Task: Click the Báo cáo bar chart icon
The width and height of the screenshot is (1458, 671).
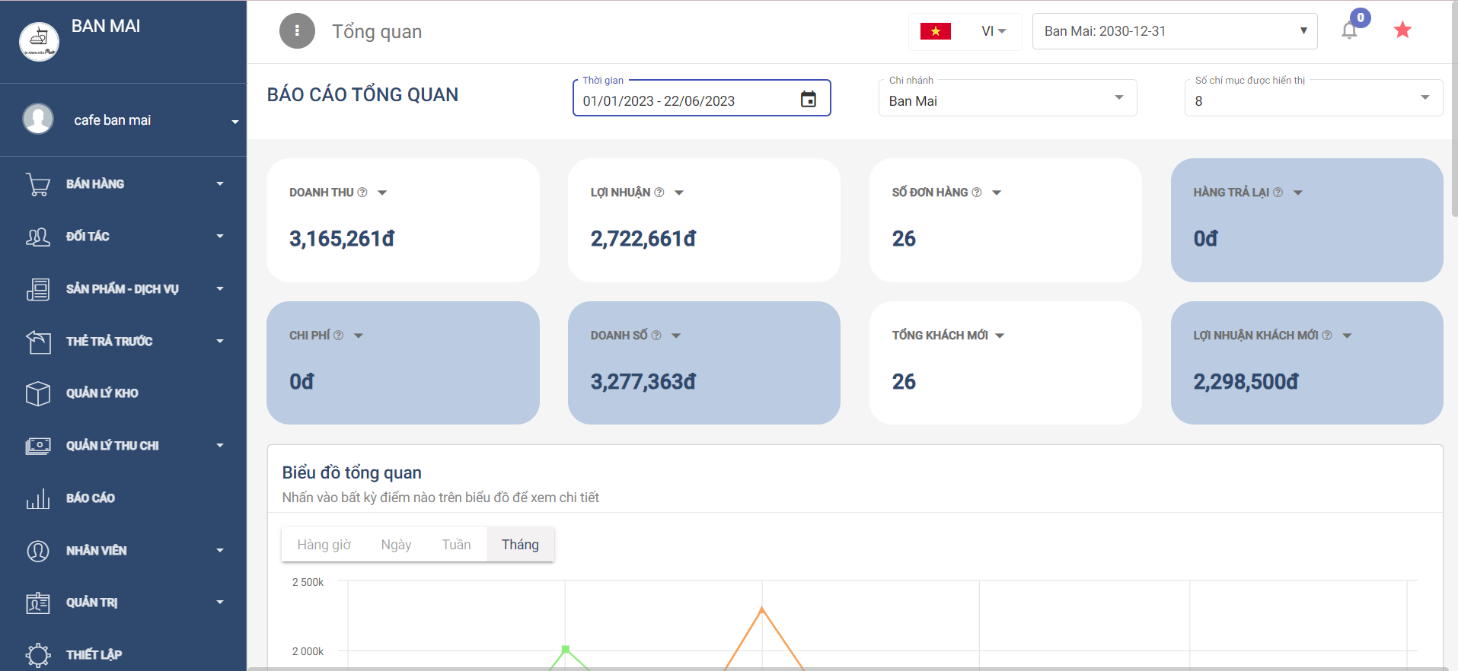Action: pyautogui.click(x=38, y=498)
